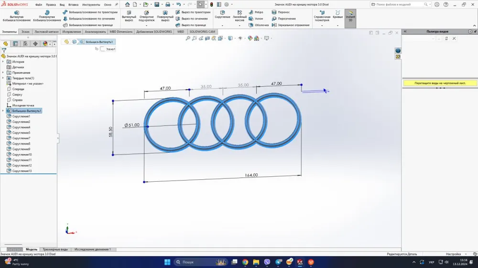Screen dimensions: 478x268
Task: Toggle the Instant 3D mode
Action: click(350, 18)
